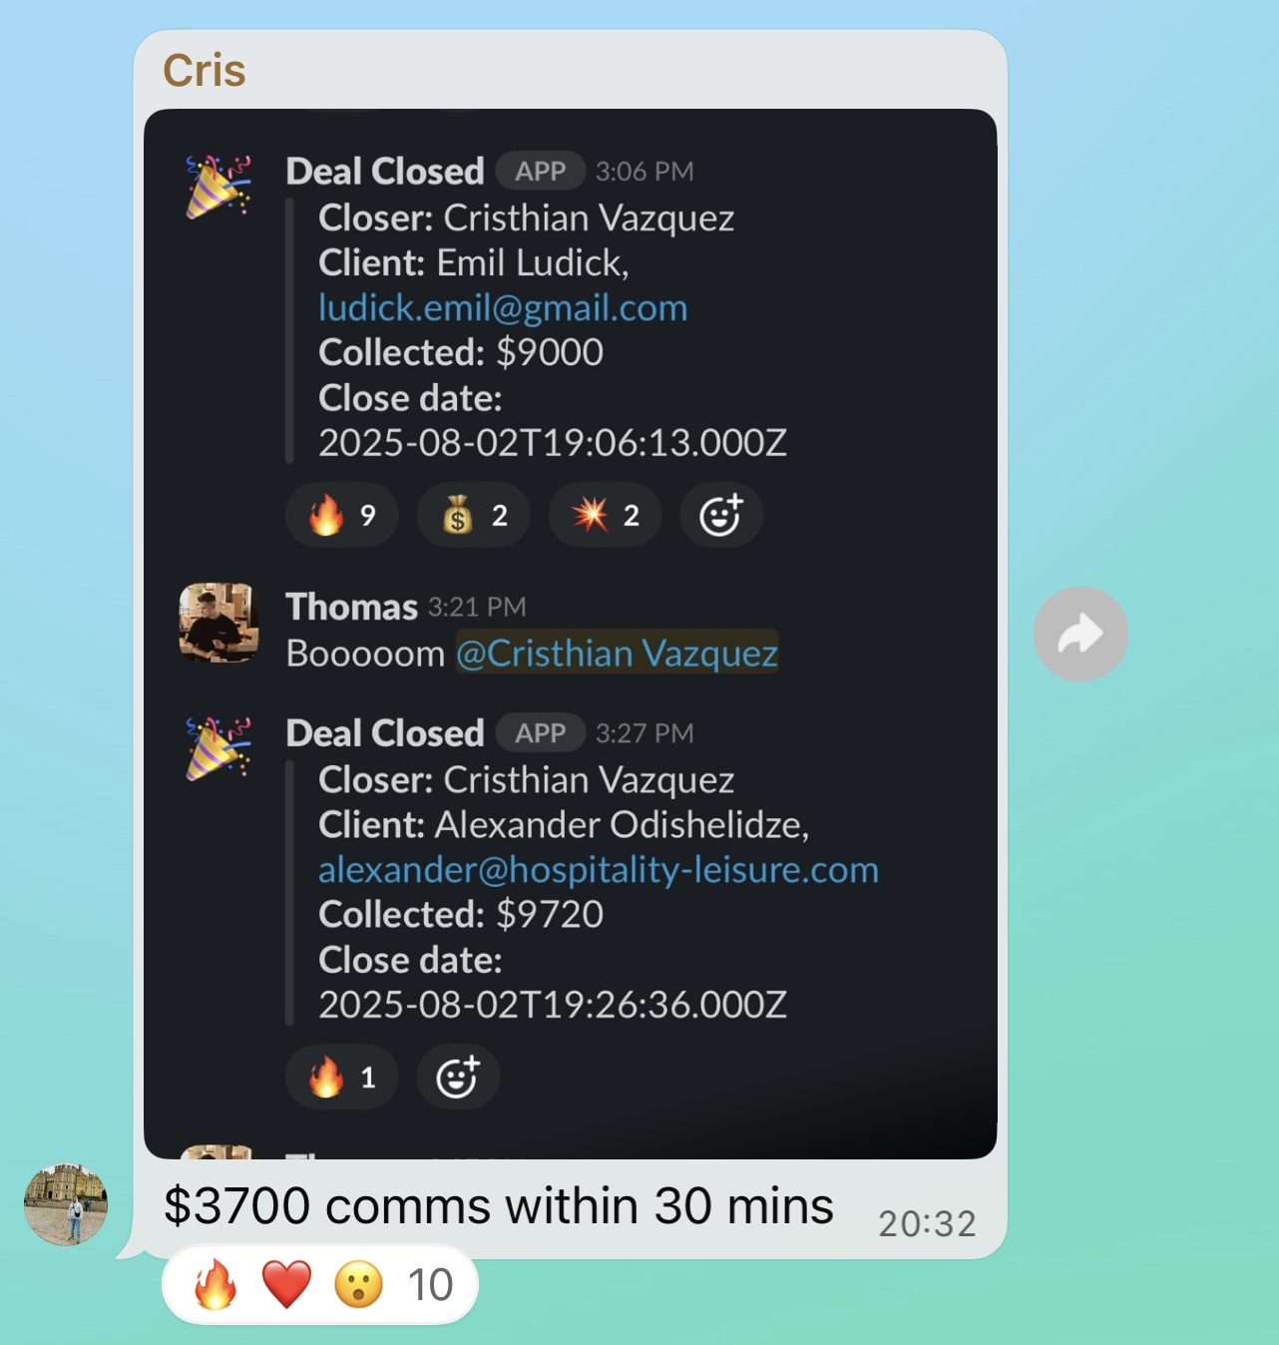
Task: Click the fire reaction with count 1
Action: click(342, 1078)
